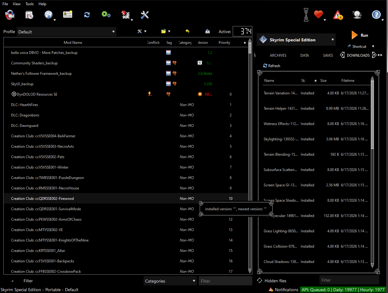Click the Notifications warning icon in status bar
This screenshot has width=388, height=293.
pos(271,290)
